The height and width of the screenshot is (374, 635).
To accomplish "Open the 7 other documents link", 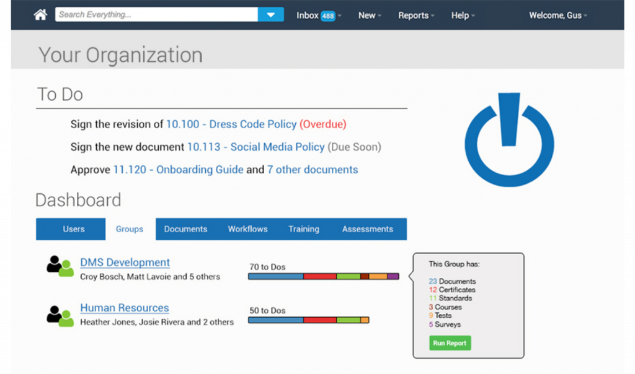I will point(313,170).
